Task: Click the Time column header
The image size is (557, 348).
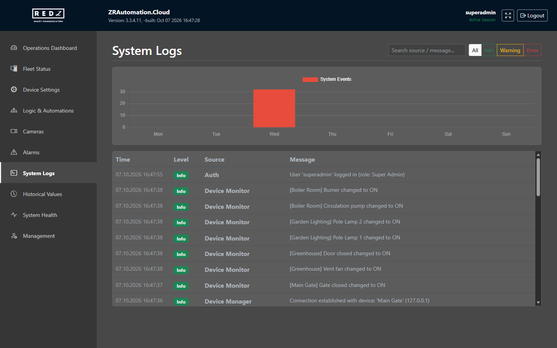Action: pos(123,159)
